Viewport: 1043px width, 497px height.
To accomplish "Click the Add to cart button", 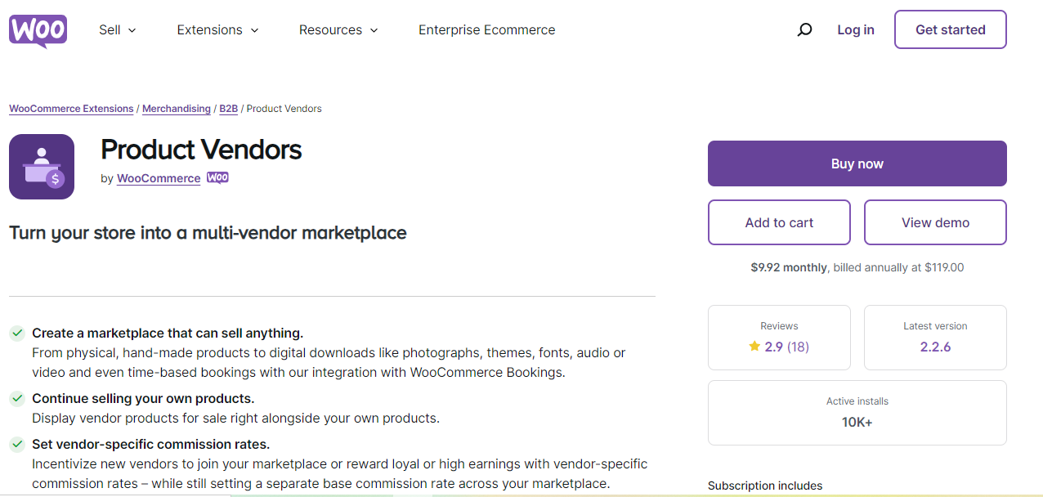I will [x=779, y=222].
